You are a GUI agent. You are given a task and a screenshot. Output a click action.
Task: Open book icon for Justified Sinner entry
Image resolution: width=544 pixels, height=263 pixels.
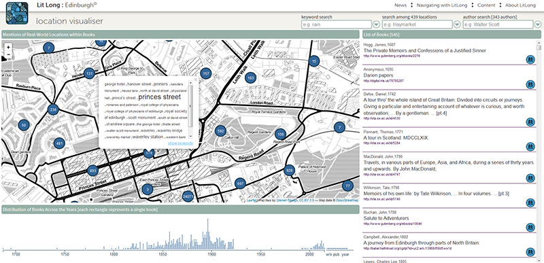click(x=530, y=59)
